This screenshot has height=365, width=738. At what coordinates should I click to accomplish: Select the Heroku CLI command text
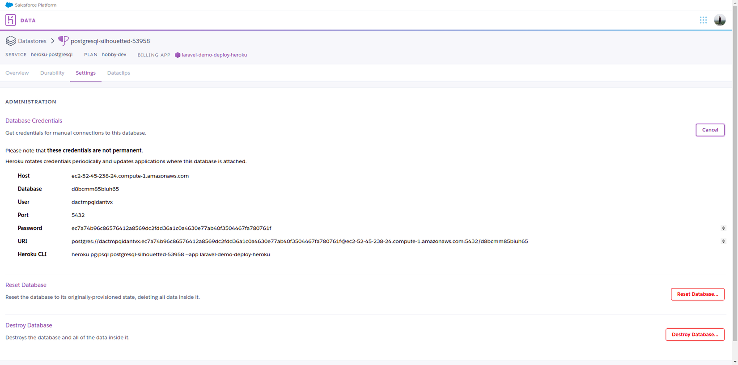(x=171, y=255)
